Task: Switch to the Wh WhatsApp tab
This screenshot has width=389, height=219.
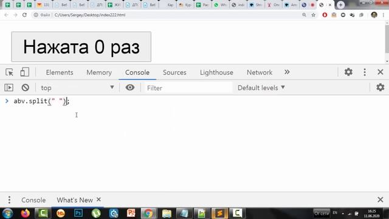Action: [220, 5]
